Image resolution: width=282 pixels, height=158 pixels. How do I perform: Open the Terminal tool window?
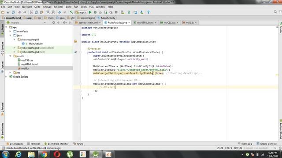coord(33,144)
